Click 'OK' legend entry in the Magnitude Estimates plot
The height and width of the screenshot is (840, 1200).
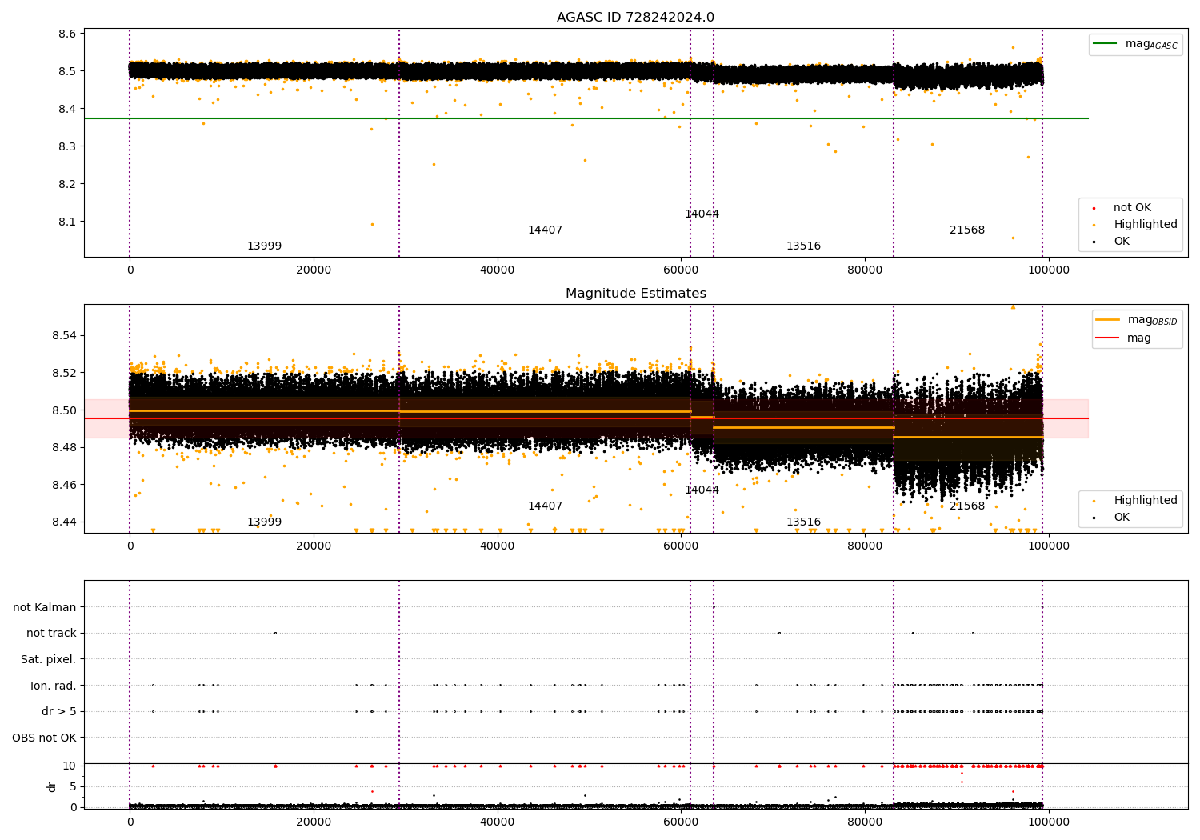pyautogui.click(x=1122, y=518)
